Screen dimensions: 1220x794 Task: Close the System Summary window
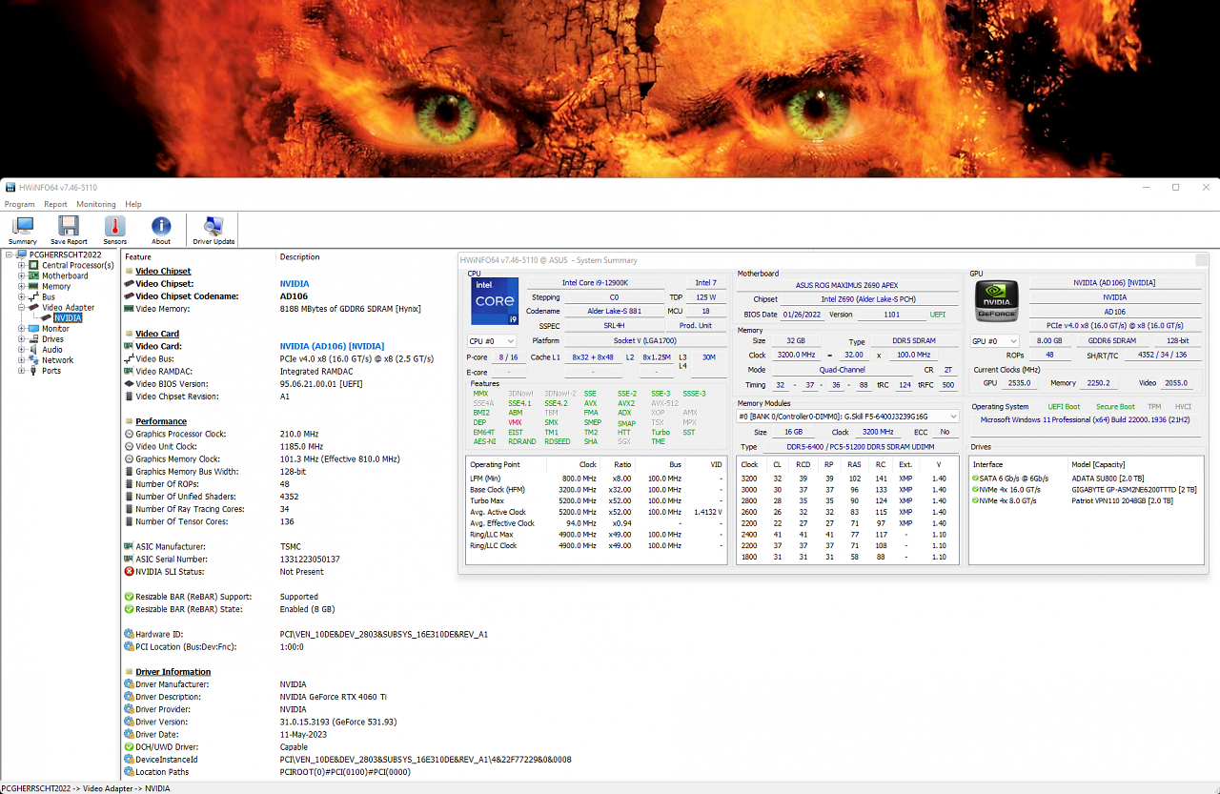(x=1202, y=260)
